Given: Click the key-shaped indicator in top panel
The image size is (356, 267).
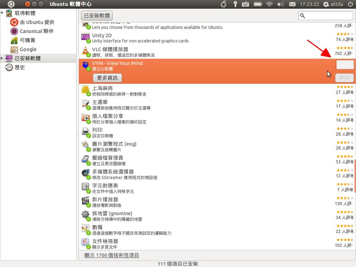Looking at the screenshot, I should (x=235, y=4).
